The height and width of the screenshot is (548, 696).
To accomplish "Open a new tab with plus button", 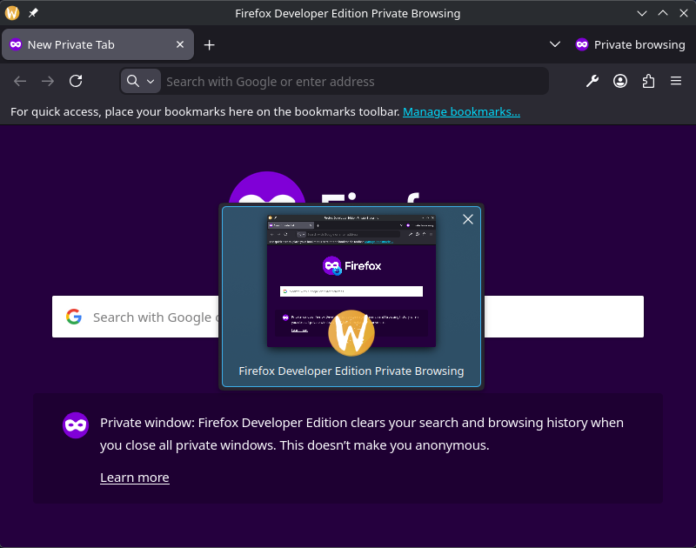I will [x=209, y=44].
